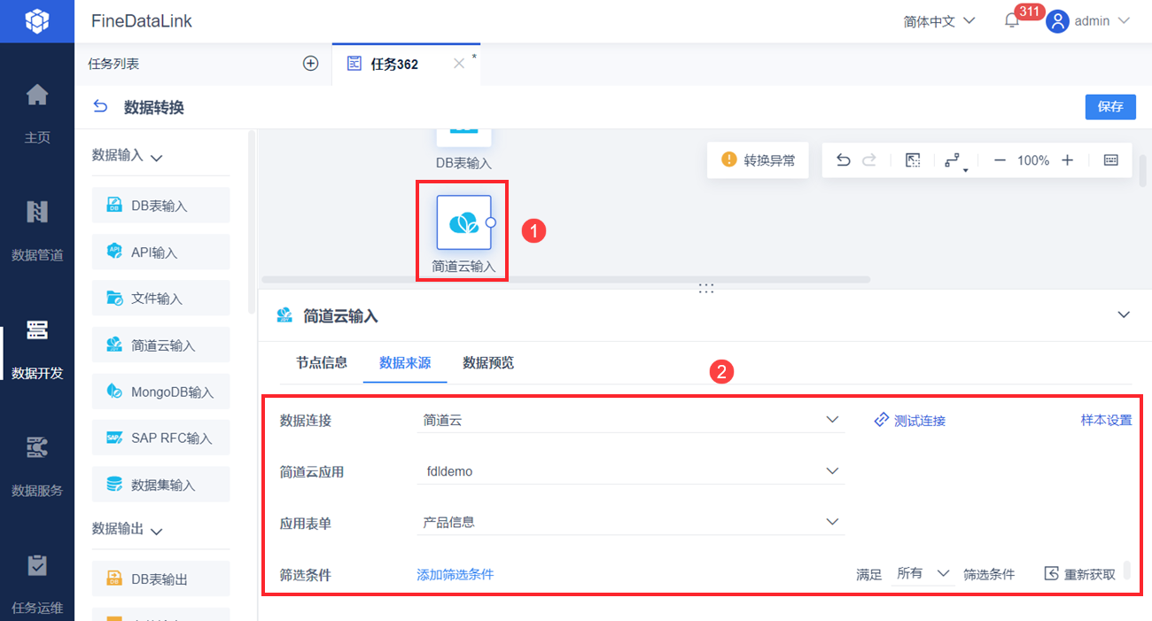Pick DB表输出 from the component list
Screen dimensions: 1152x621
pyautogui.click(x=160, y=578)
